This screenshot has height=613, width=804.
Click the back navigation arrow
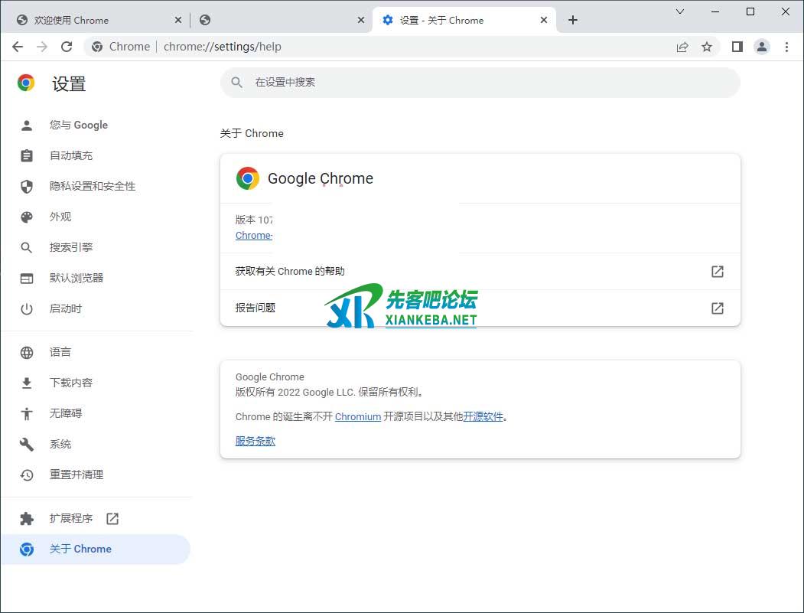point(18,47)
